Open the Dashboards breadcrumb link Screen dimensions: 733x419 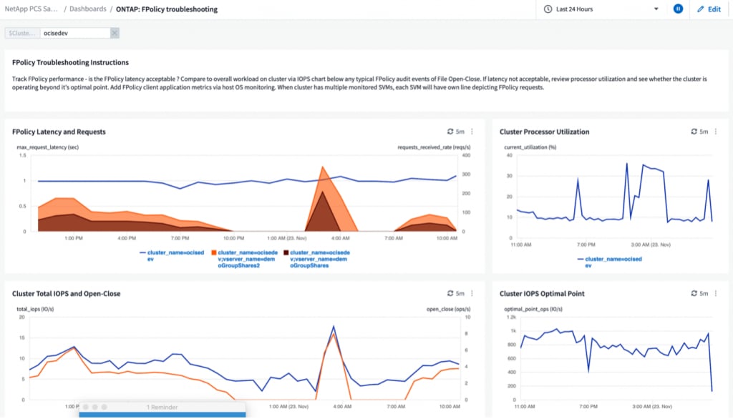[x=88, y=9]
